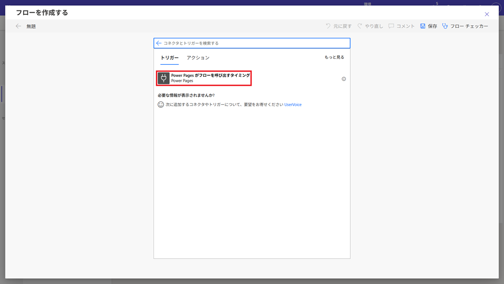Click the smiley feedback icon
The height and width of the screenshot is (284, 504).
point(161,105)
